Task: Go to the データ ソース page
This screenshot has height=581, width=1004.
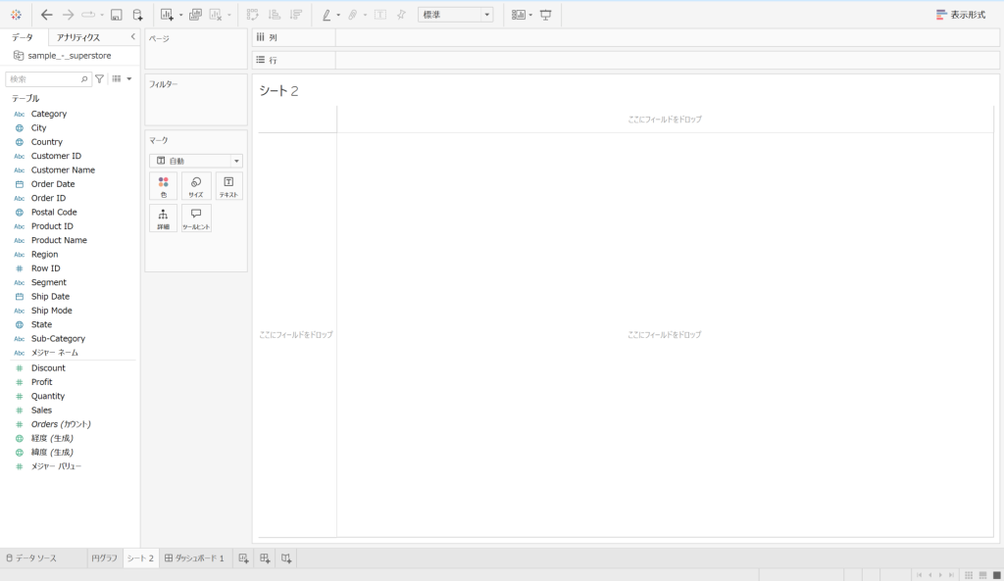Action: [31, 558]
